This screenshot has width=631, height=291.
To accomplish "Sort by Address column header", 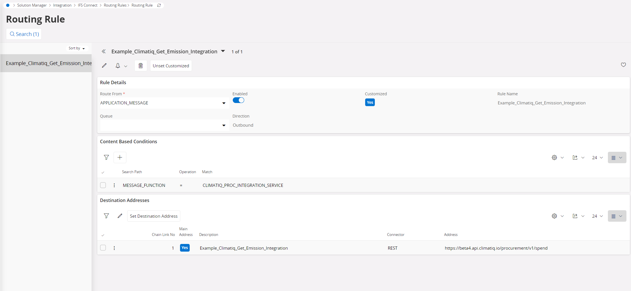I will click(x=451, y=235).
